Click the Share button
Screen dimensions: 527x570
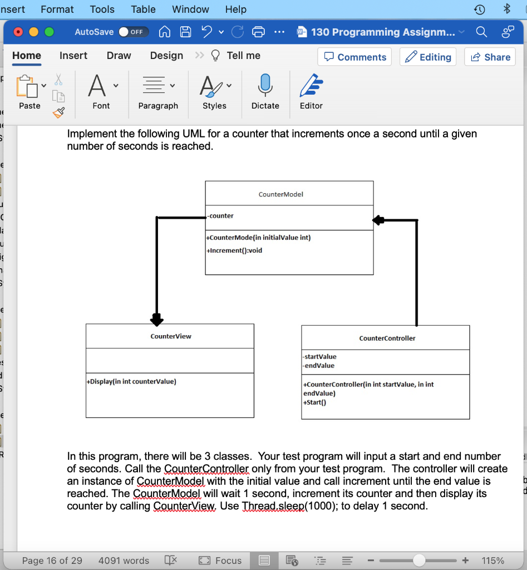pyautogui.click(x=490, y=57)
